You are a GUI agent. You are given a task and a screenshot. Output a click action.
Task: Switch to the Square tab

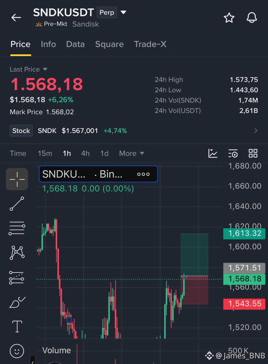(x=109, y=44)
